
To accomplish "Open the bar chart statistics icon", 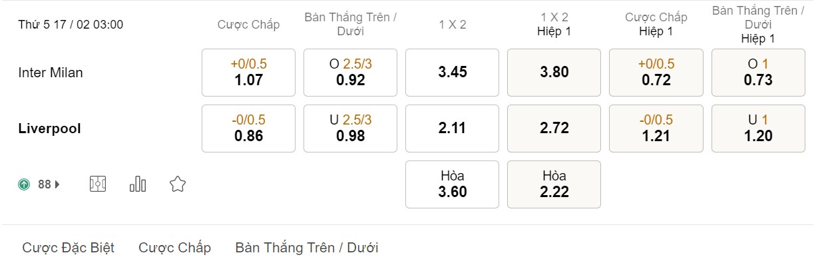I will click(138, 184).
